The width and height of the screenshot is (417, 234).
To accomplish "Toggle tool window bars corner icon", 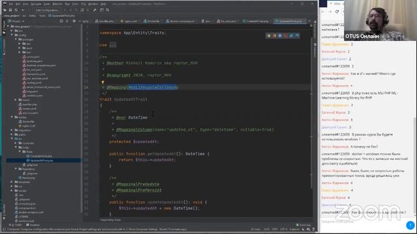I will (4, 229).
